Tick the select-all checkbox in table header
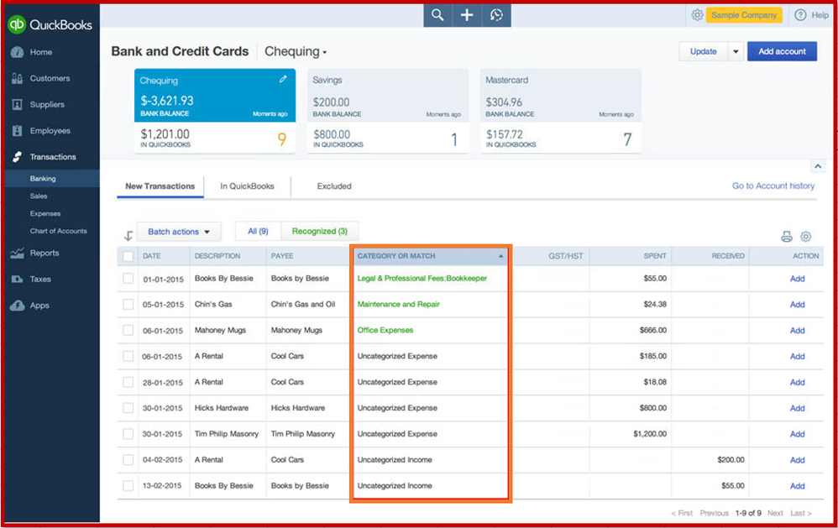This screenshot has width=838, height=528. [x=128, y=256]
